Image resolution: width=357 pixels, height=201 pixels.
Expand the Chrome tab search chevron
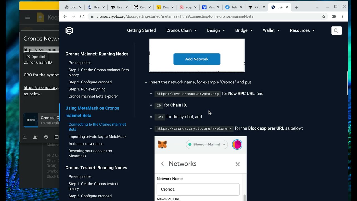tap(317, 7)
